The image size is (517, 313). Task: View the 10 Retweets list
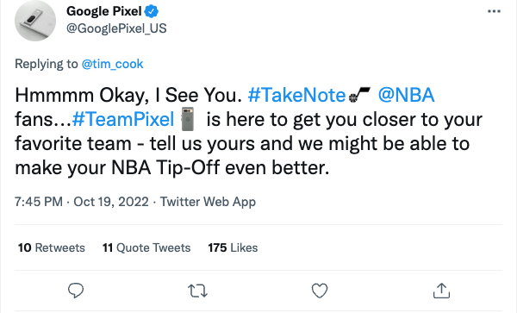point(52,247)
